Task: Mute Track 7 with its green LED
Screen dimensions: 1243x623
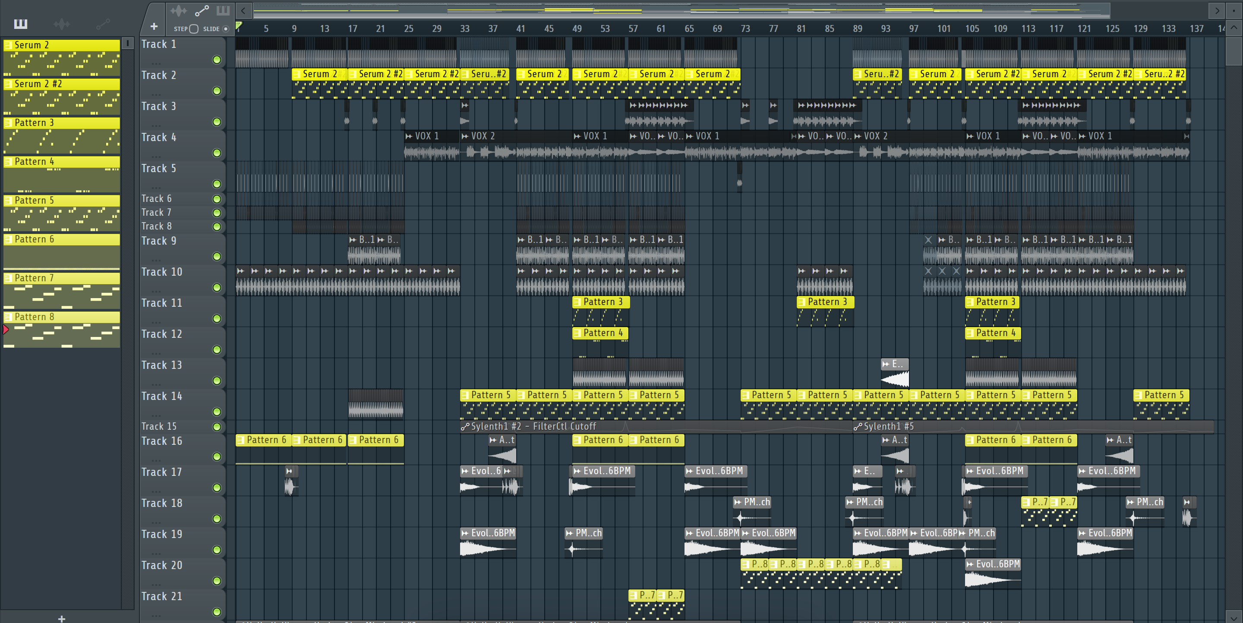Action: tap(217, 213)
